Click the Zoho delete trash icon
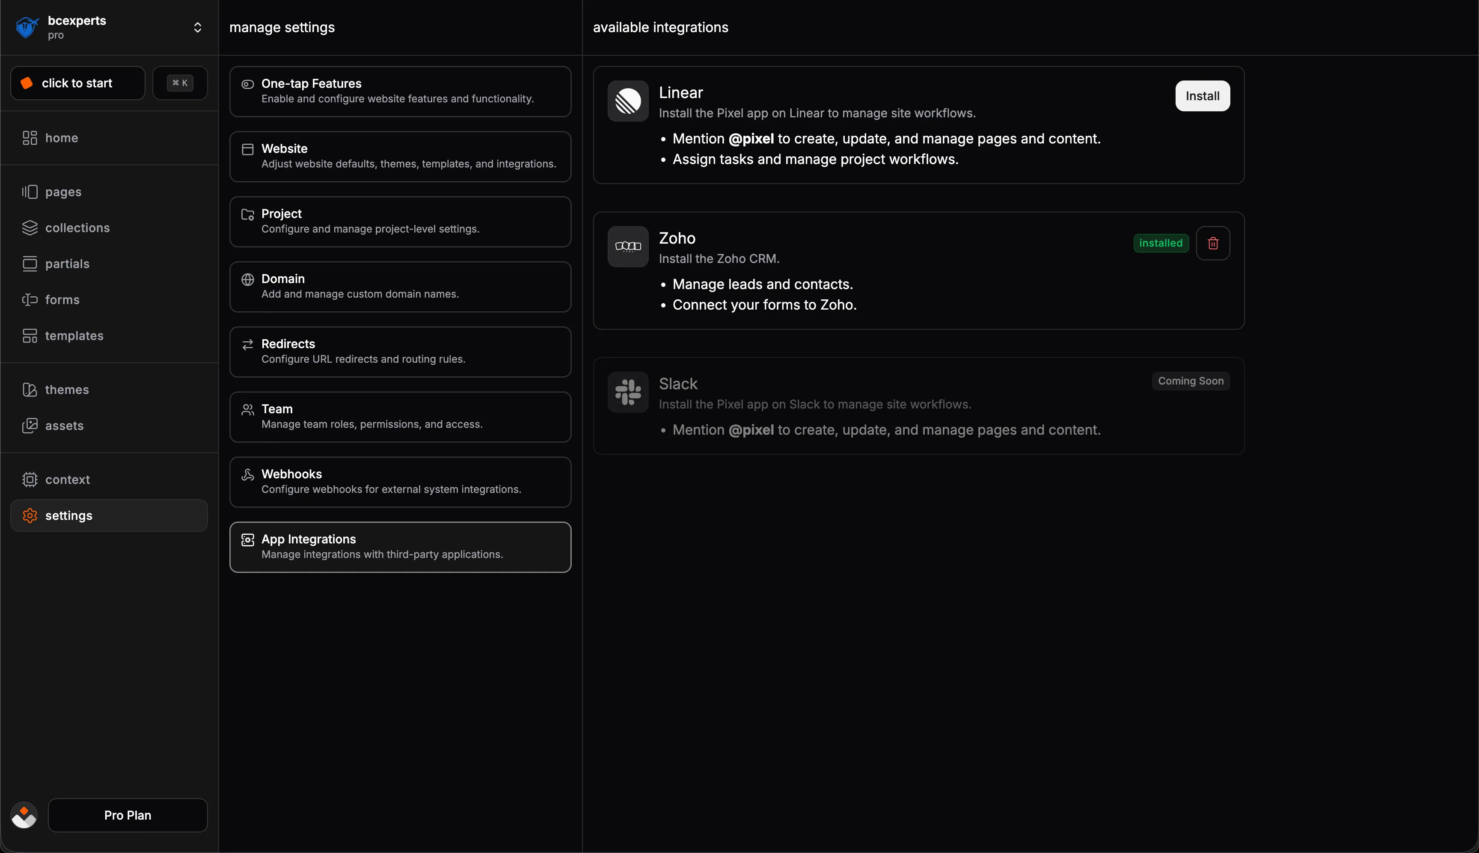 pos(1212,243)
